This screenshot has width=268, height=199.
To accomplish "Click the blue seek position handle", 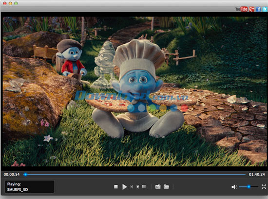I will click(25, 174).
